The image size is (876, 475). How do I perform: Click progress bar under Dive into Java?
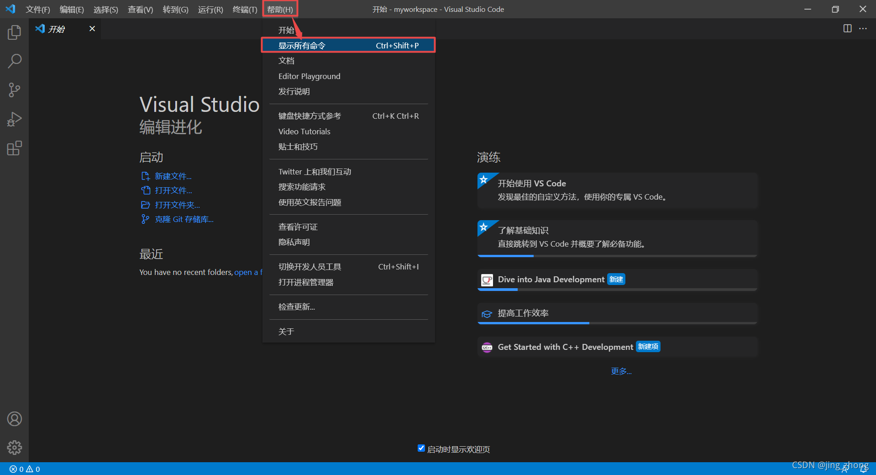click(x=617, y=290)
